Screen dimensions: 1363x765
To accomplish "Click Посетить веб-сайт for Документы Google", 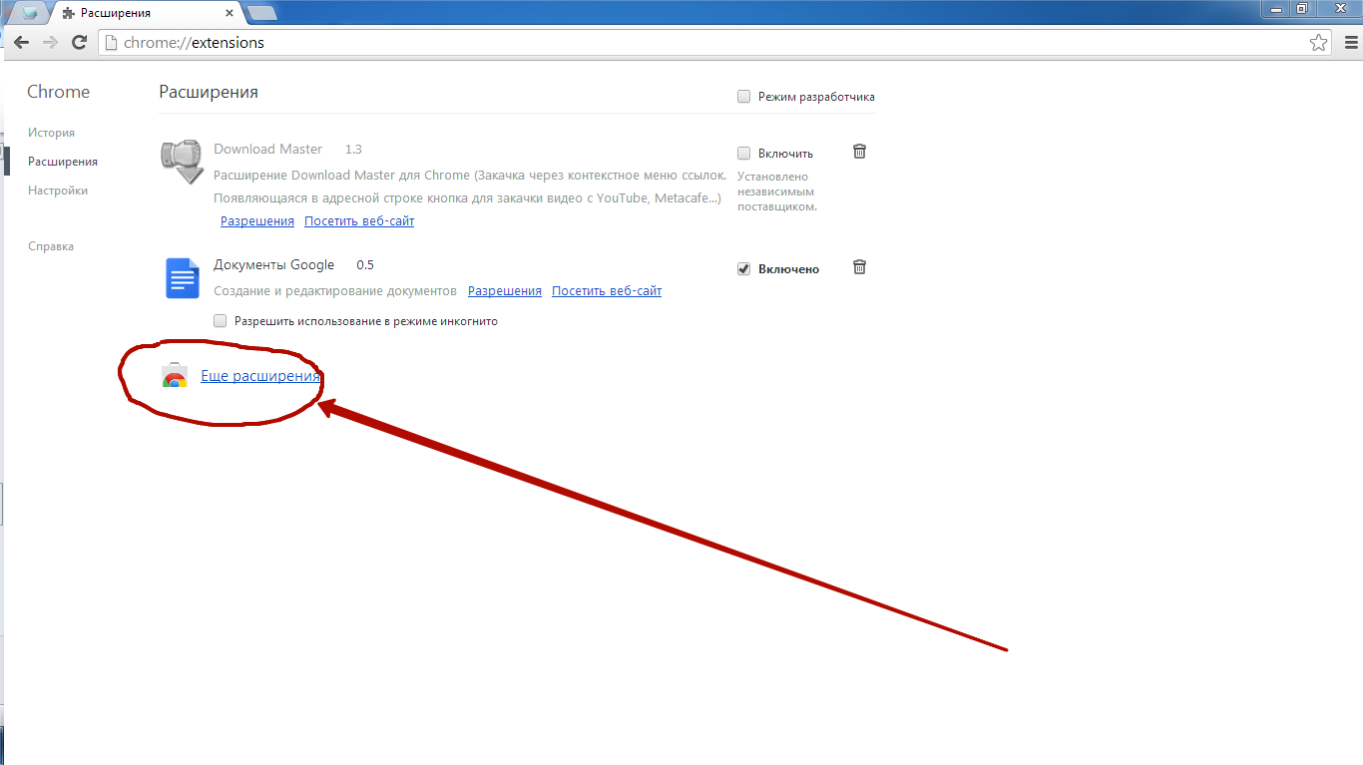I will [x=607, y=291].
